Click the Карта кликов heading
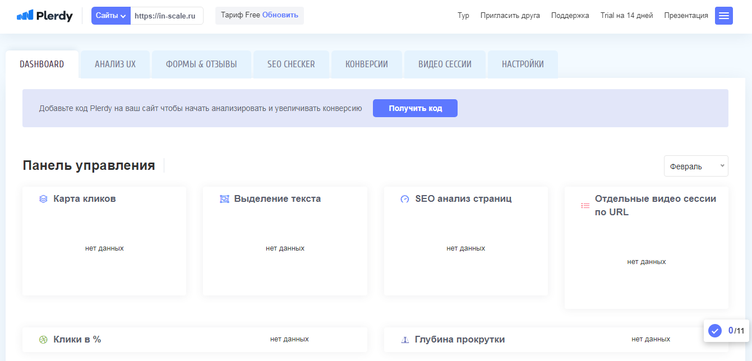This screenshot has width=752, height=361. pos(85,198)
